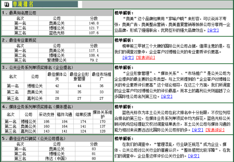Select the 1. 最具知名度公司 table header
The width and height of the screenshot is (234, 162).
(x=57, y=13)
